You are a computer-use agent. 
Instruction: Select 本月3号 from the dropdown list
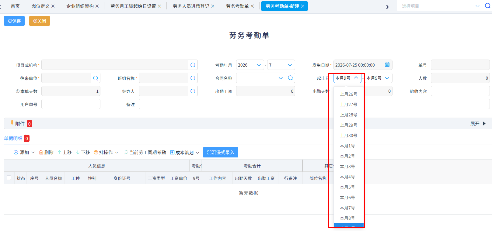[x=349, y=167]
